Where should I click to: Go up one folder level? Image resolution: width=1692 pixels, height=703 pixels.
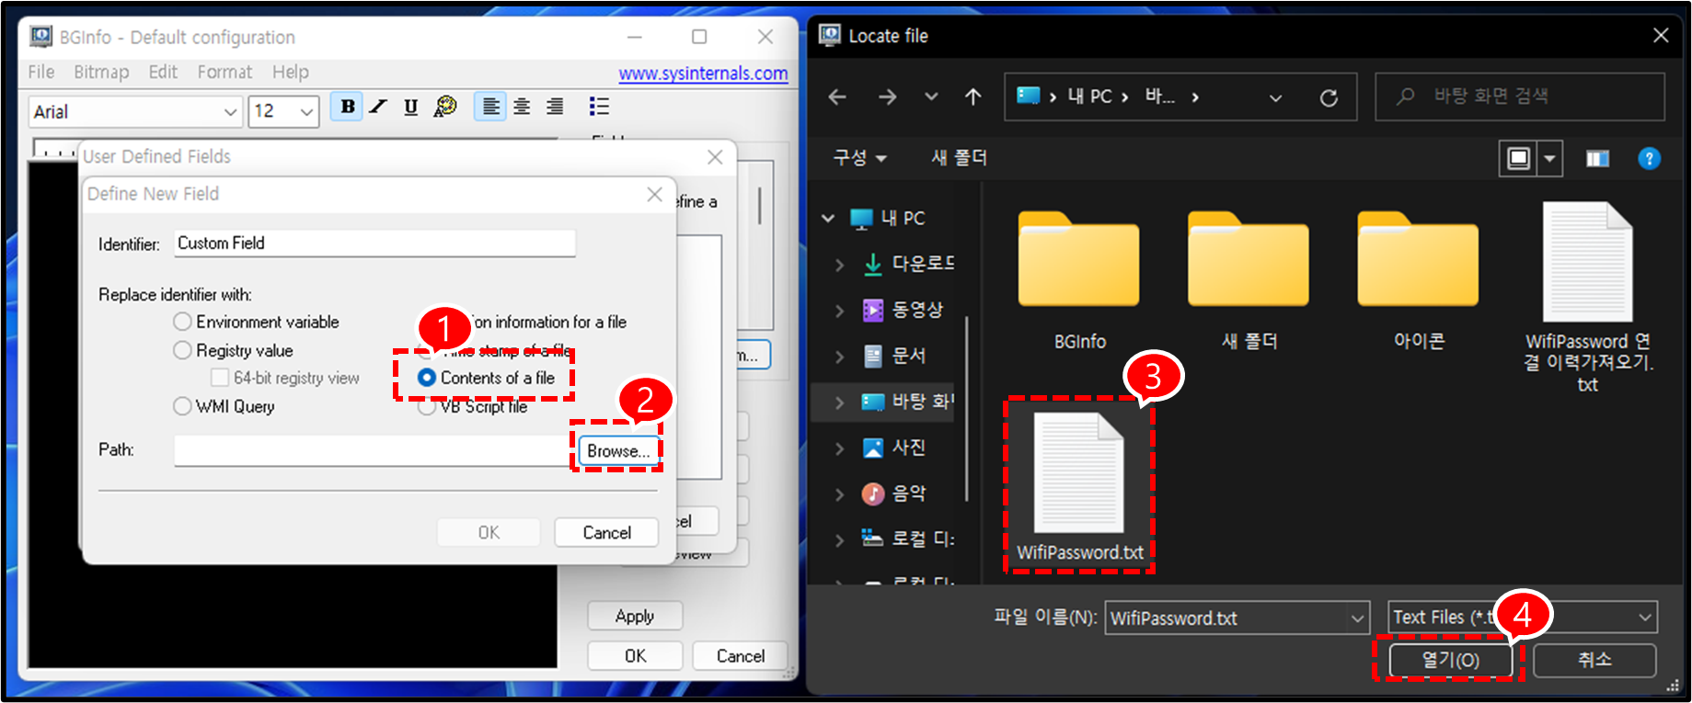click(x=973, y=96)
